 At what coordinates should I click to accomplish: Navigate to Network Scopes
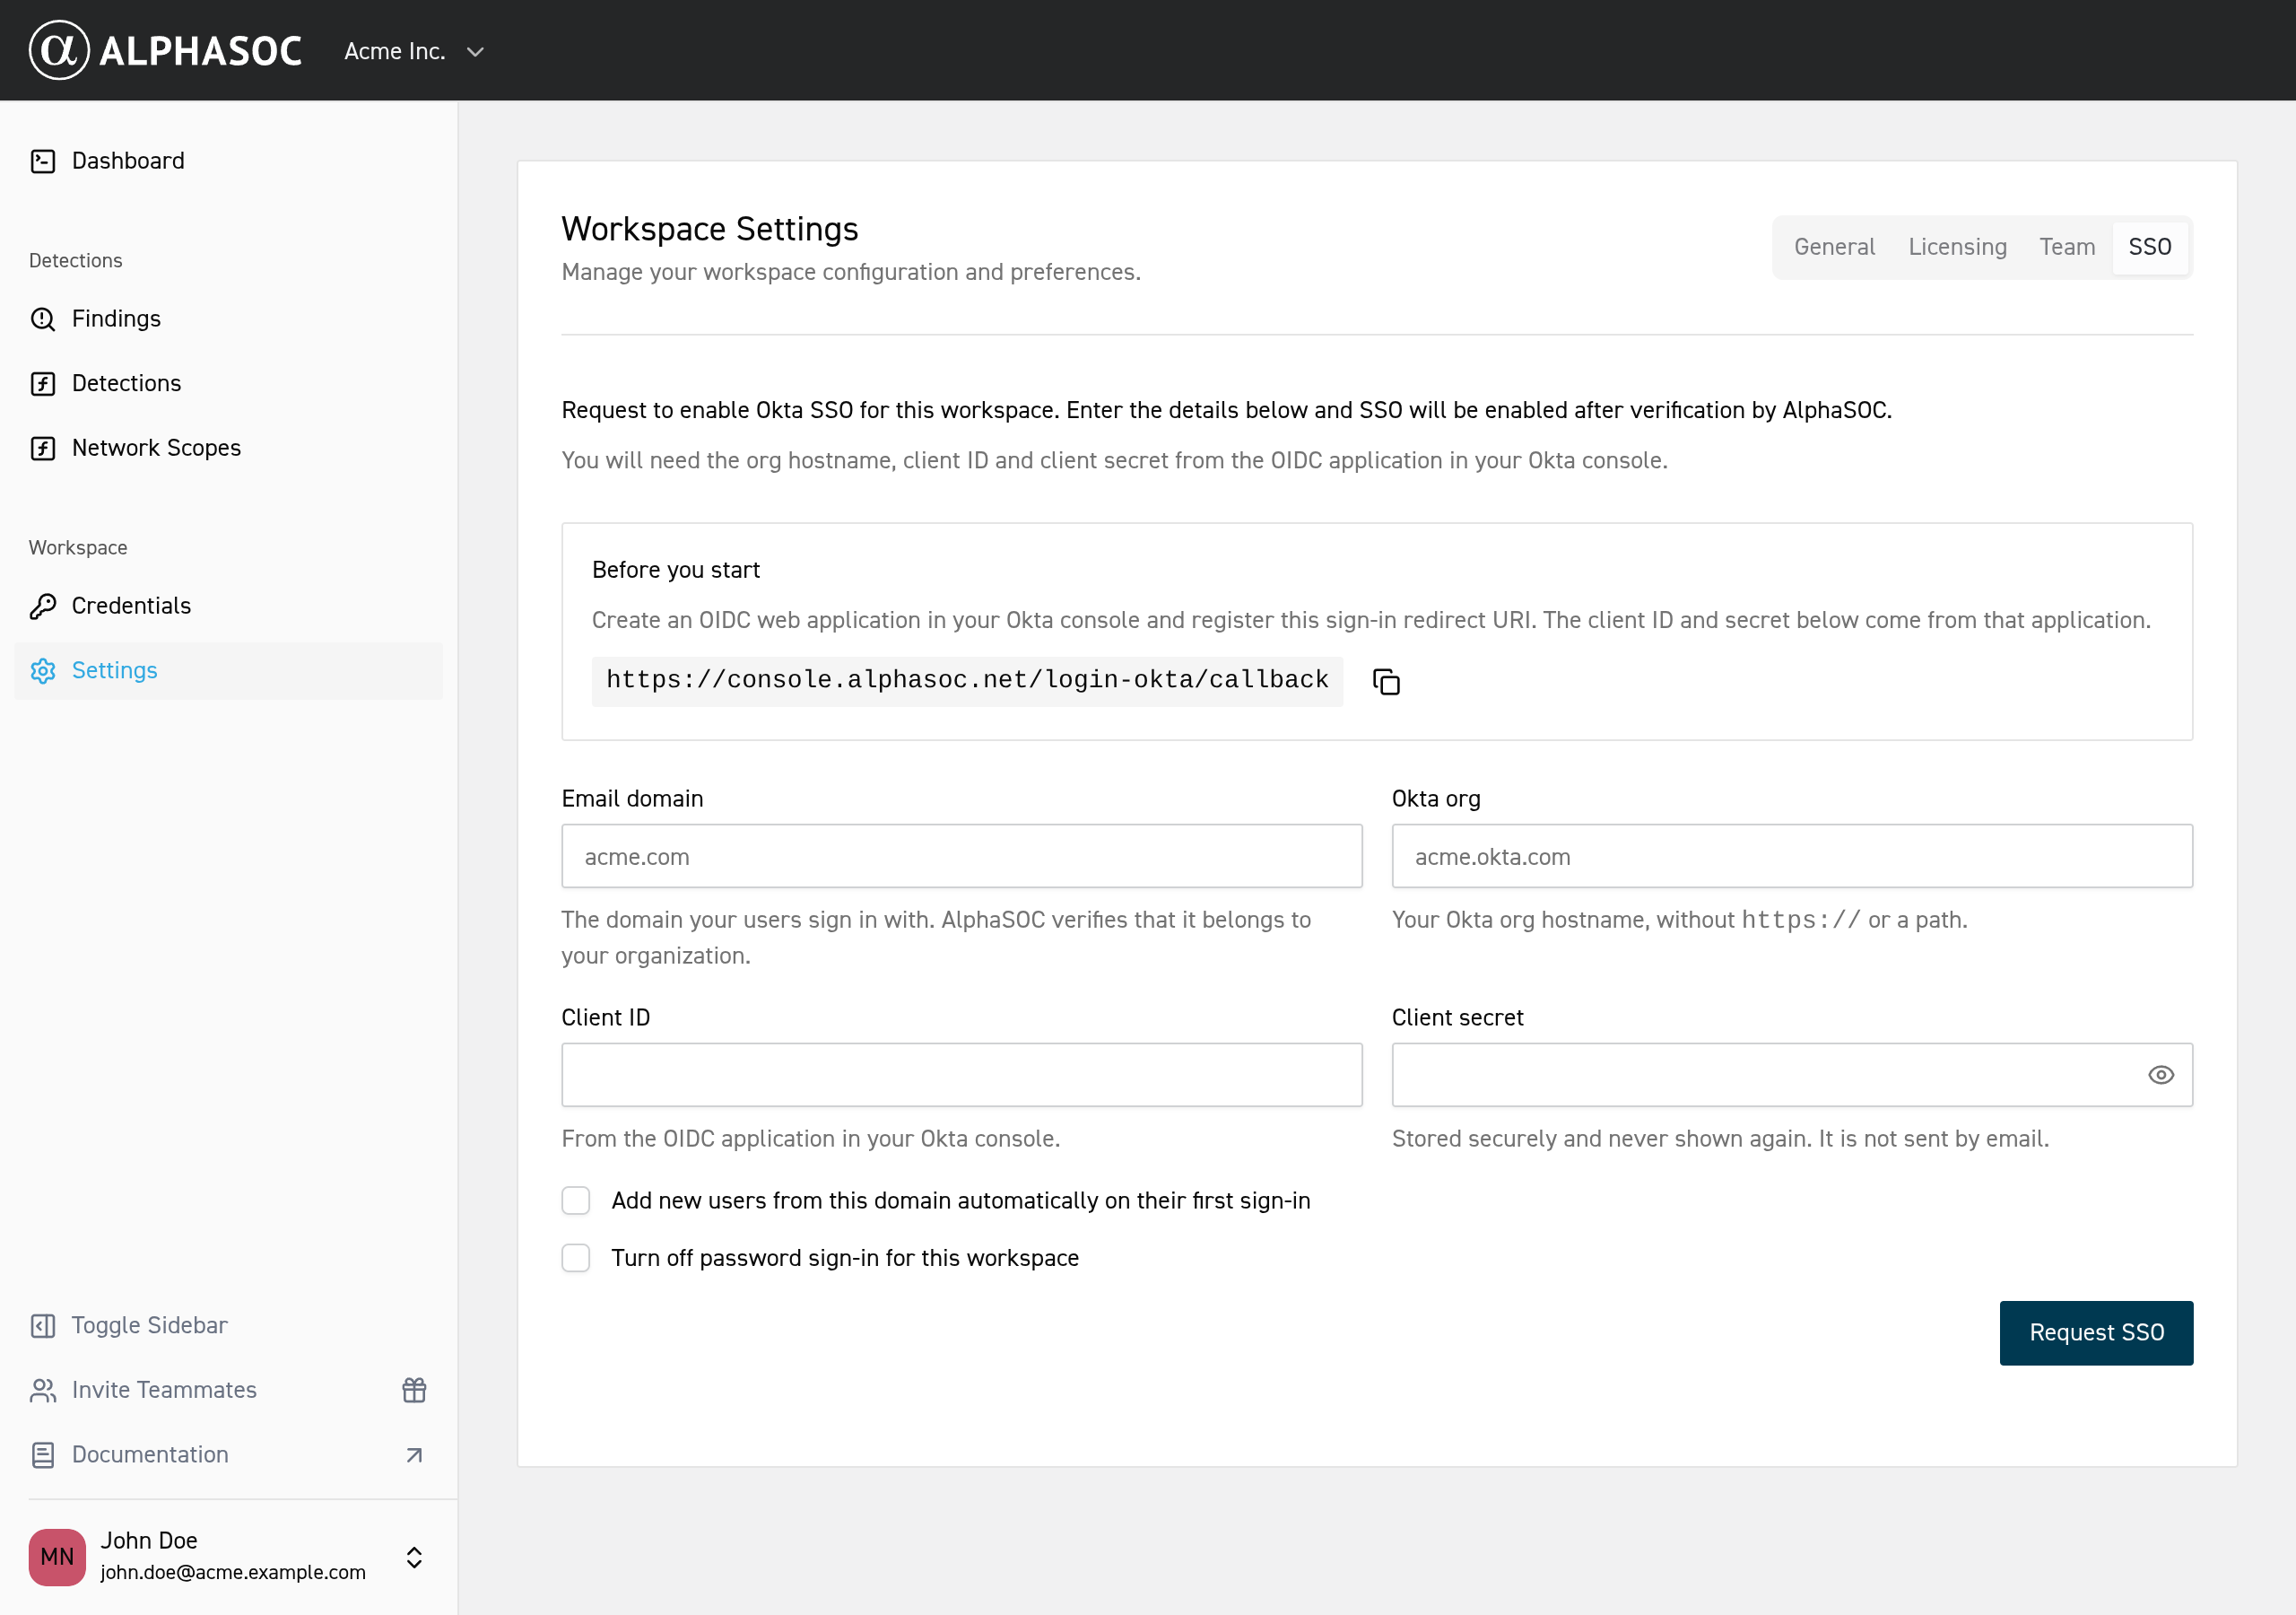(x=228, y=449)
